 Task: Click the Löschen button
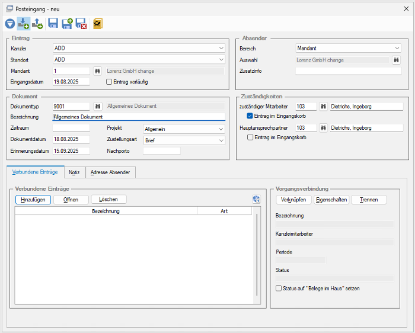pos(108,200)
